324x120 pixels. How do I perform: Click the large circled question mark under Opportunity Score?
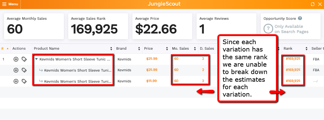pos(268,29)
